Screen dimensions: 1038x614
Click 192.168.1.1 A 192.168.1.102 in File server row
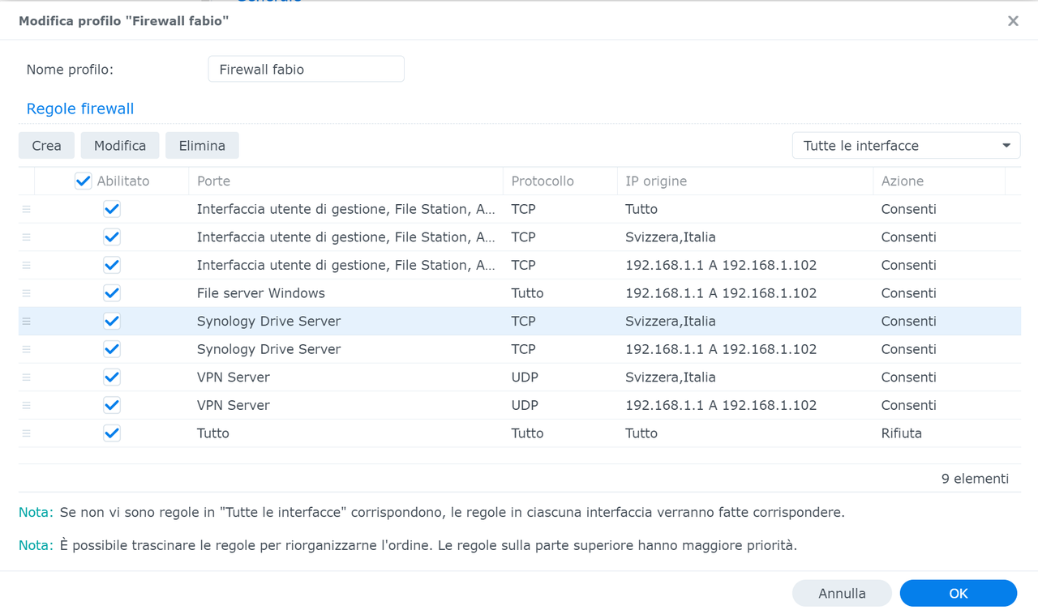[721, 293]
